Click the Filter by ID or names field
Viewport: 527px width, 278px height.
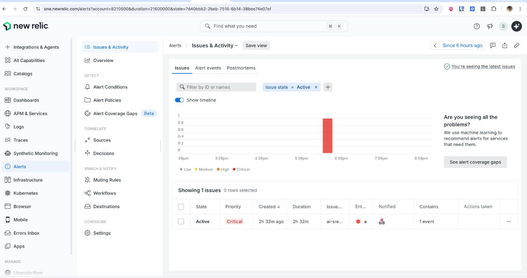click(216, 87)
